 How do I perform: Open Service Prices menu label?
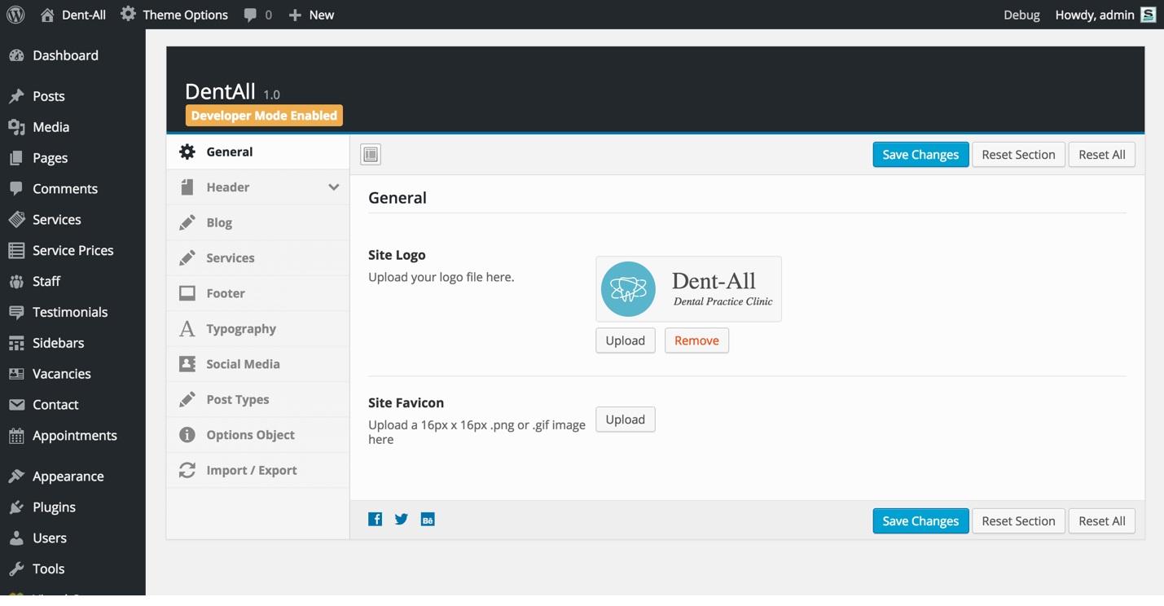tap(73, 251)
